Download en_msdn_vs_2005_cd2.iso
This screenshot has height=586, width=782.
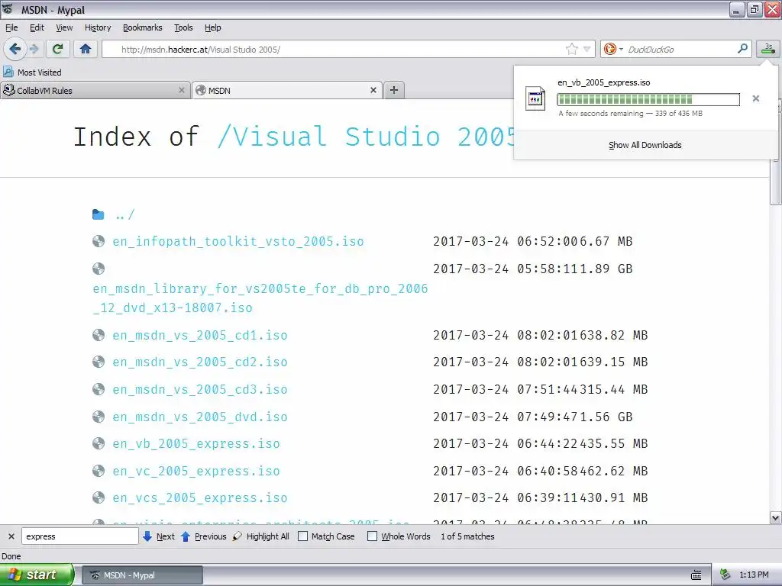[x=200, y=362]
